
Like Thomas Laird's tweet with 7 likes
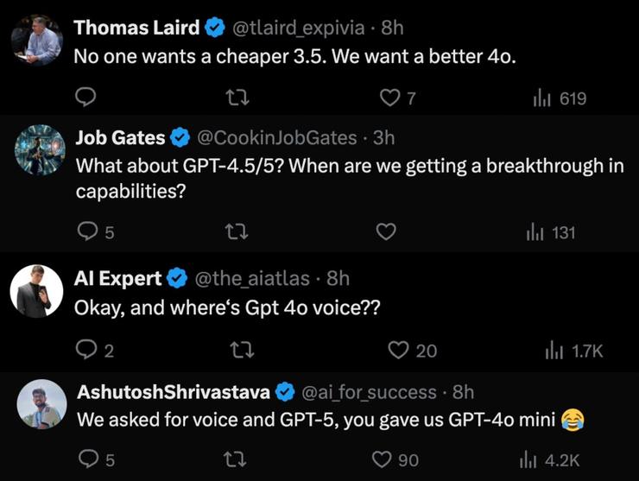coord(389,98)
